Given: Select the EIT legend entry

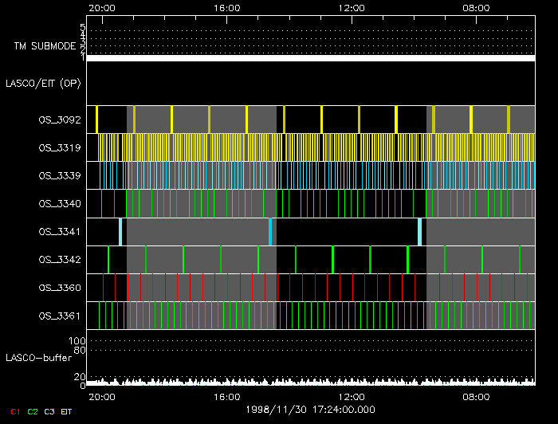Looking at the screenshot, I should coord(66,411).
